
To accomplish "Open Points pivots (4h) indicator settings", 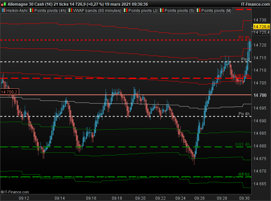I will click(x=50, y=11).
